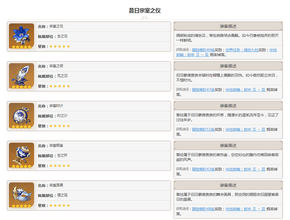The image size is (290, 220).
Task: Open the 世界任务：靖世九柱 quest link
Action: click(242, 50)
